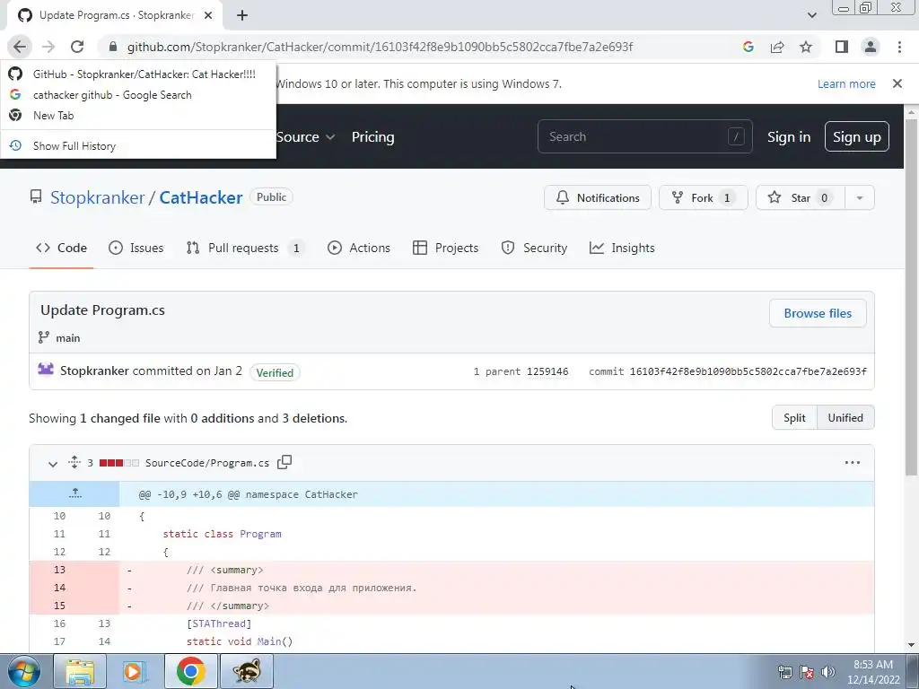
Task: Open Windows Explorer from the taskbar
Action: (80, 671)
